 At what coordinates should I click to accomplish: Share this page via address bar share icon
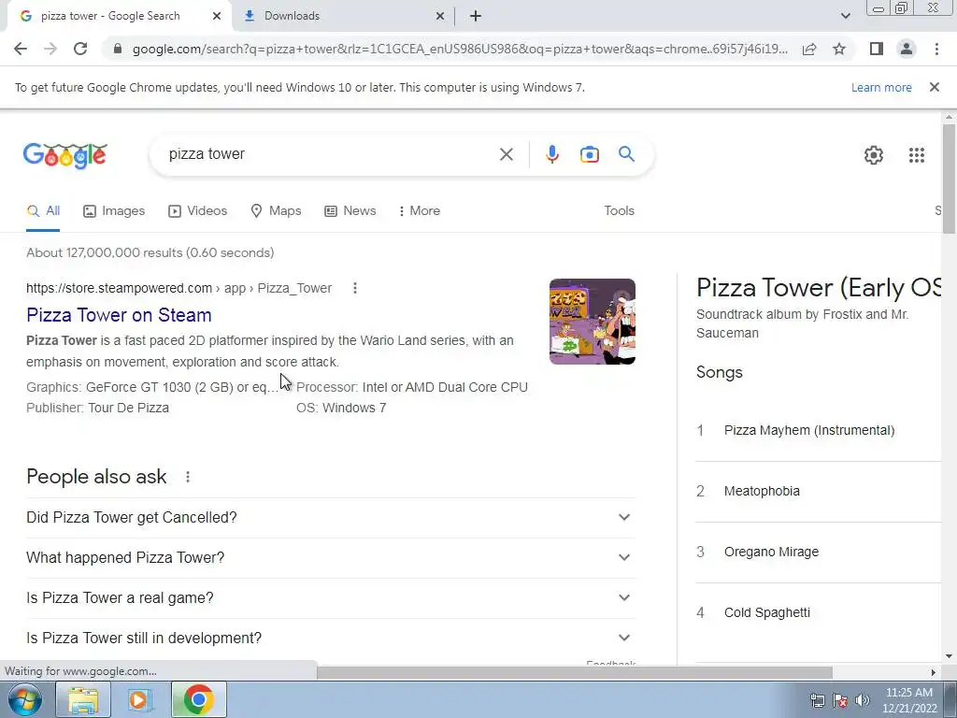coord(809,49)
